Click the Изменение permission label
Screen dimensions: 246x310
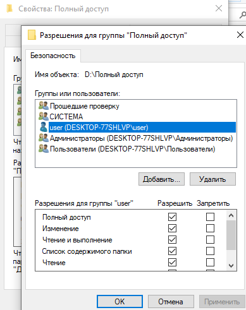tap(61, 229)
